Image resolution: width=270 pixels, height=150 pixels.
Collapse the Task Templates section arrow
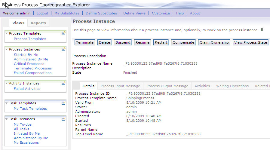tap(7, 103)
